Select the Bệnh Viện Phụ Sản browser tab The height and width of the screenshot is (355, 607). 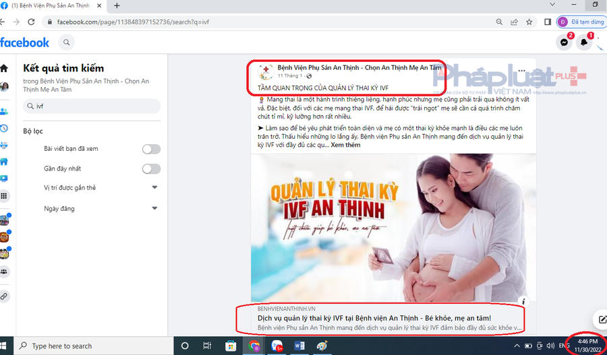51,6
